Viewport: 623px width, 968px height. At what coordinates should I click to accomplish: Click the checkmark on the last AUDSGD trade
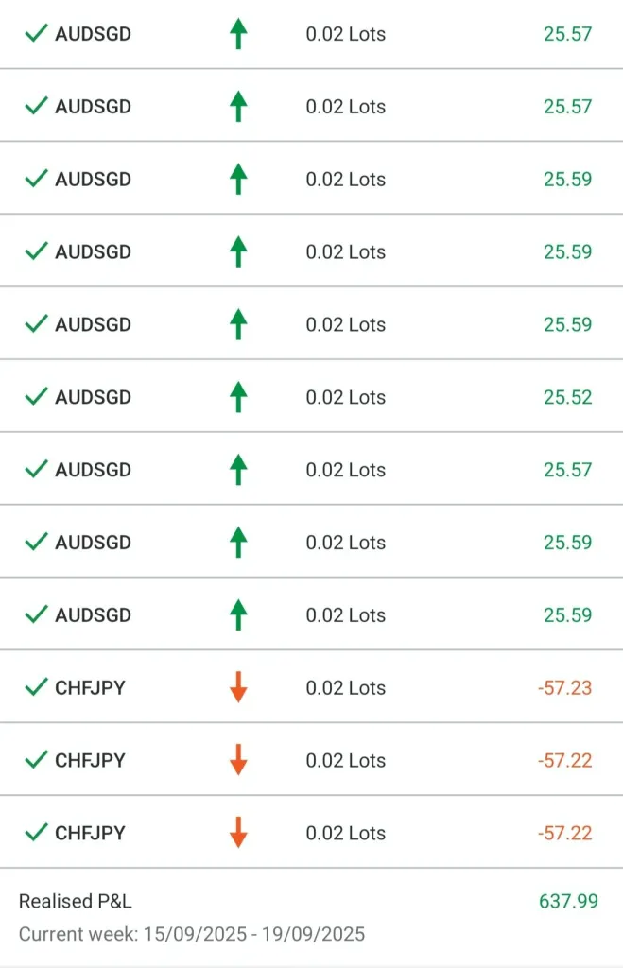[36, 614]
